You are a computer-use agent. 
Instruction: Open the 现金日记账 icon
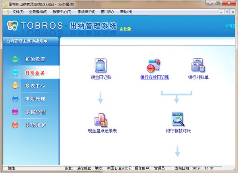coord(101,65)
